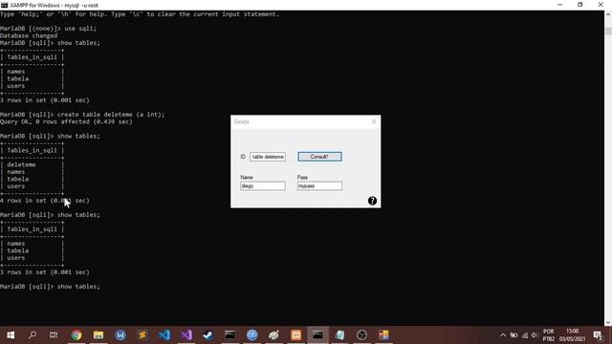Open help question mark icon in dialog
The height and width of the screenshot is (344, 612).
[x=372, y=201]
